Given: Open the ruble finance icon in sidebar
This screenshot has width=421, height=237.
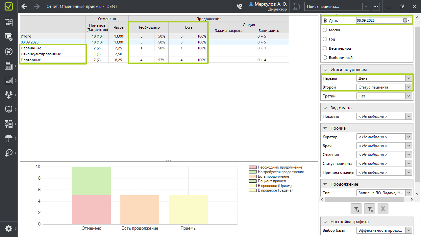Looking at the screenshot, I should 9,51.
